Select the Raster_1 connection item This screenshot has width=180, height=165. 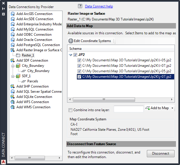(28, 55)
